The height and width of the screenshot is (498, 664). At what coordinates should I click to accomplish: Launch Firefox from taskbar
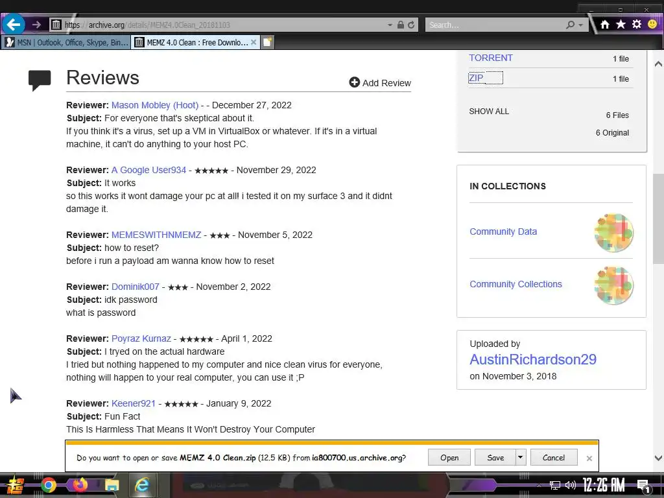(x=80, y=485)
